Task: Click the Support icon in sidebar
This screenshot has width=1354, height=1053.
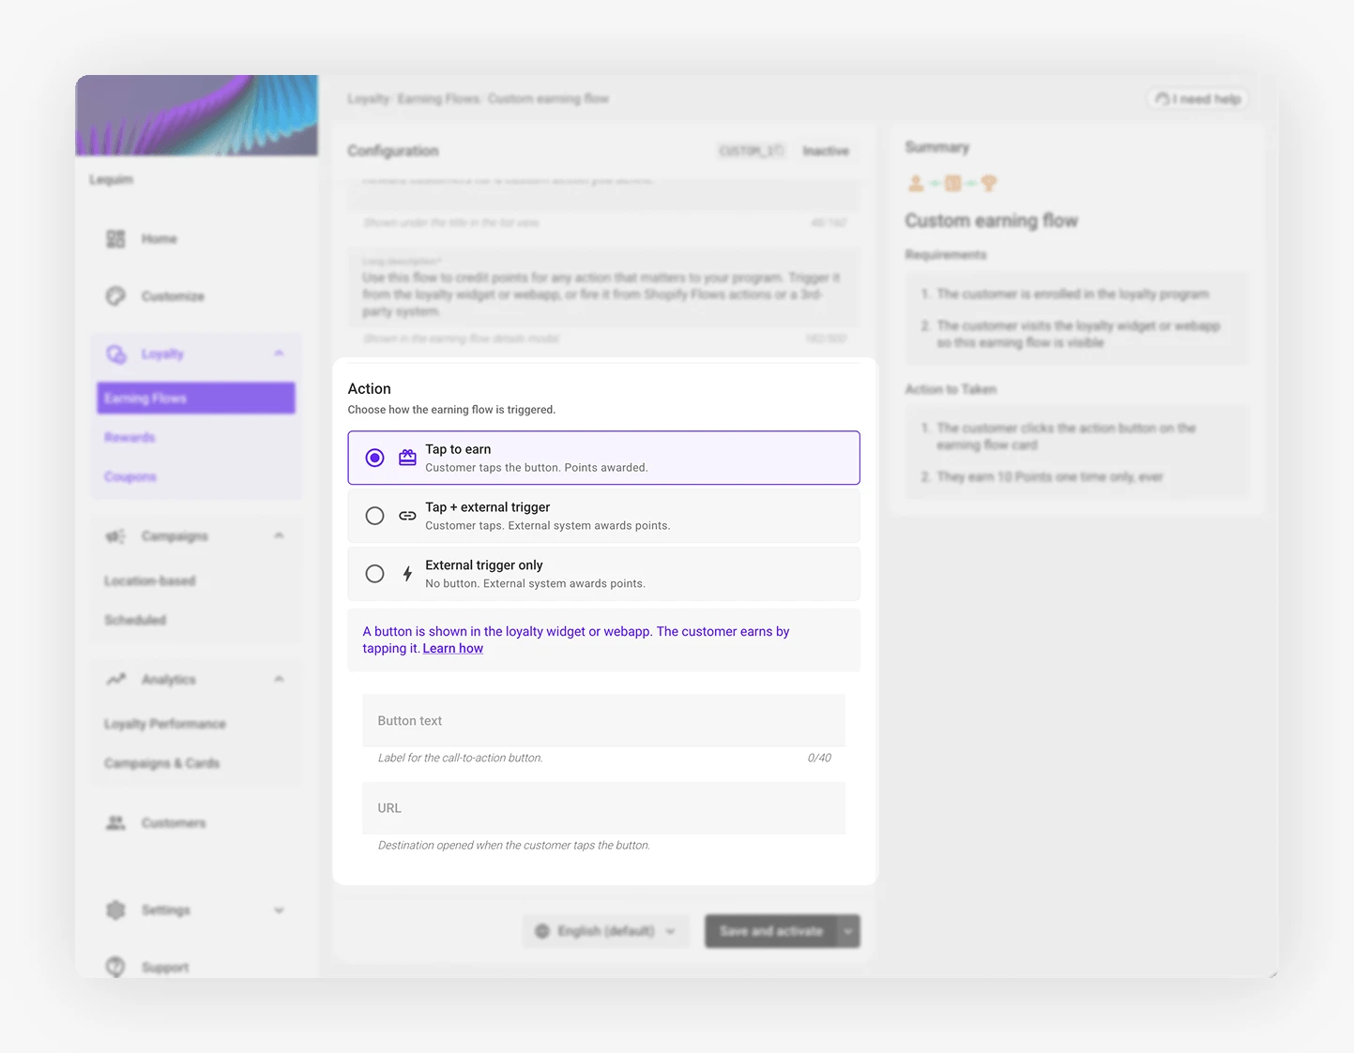Action: [x=115, y=967]
